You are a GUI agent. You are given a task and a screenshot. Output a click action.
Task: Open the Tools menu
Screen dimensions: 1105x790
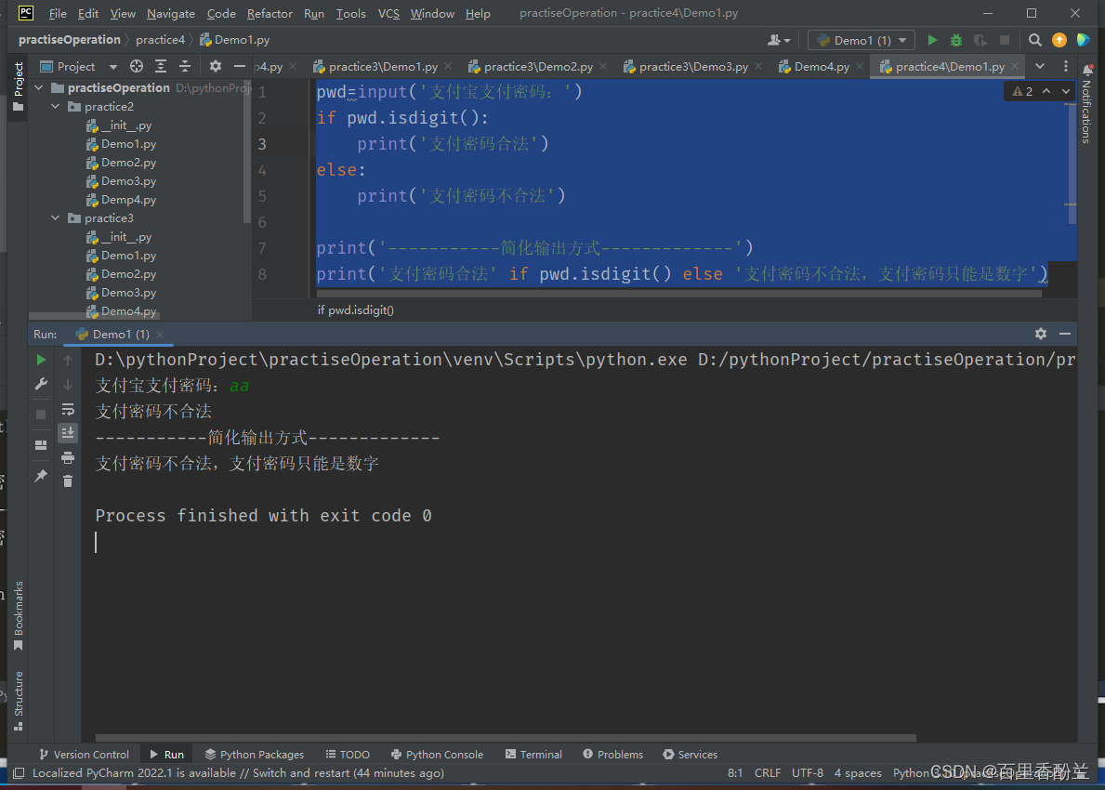[x=350, y=13]
